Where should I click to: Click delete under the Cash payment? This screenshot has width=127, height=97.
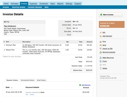[32, 94]
